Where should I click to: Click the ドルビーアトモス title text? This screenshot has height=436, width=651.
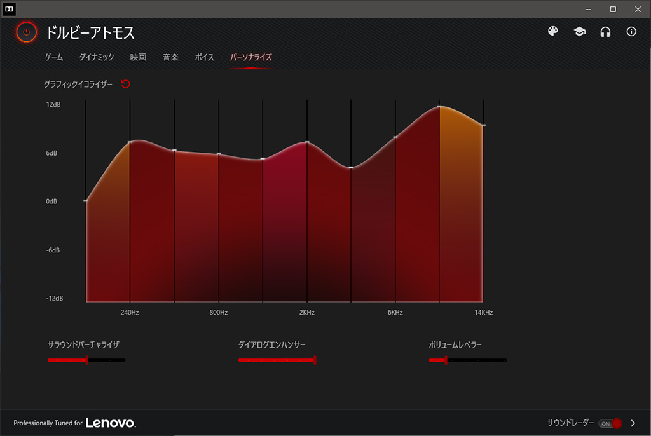coord(90,33)
